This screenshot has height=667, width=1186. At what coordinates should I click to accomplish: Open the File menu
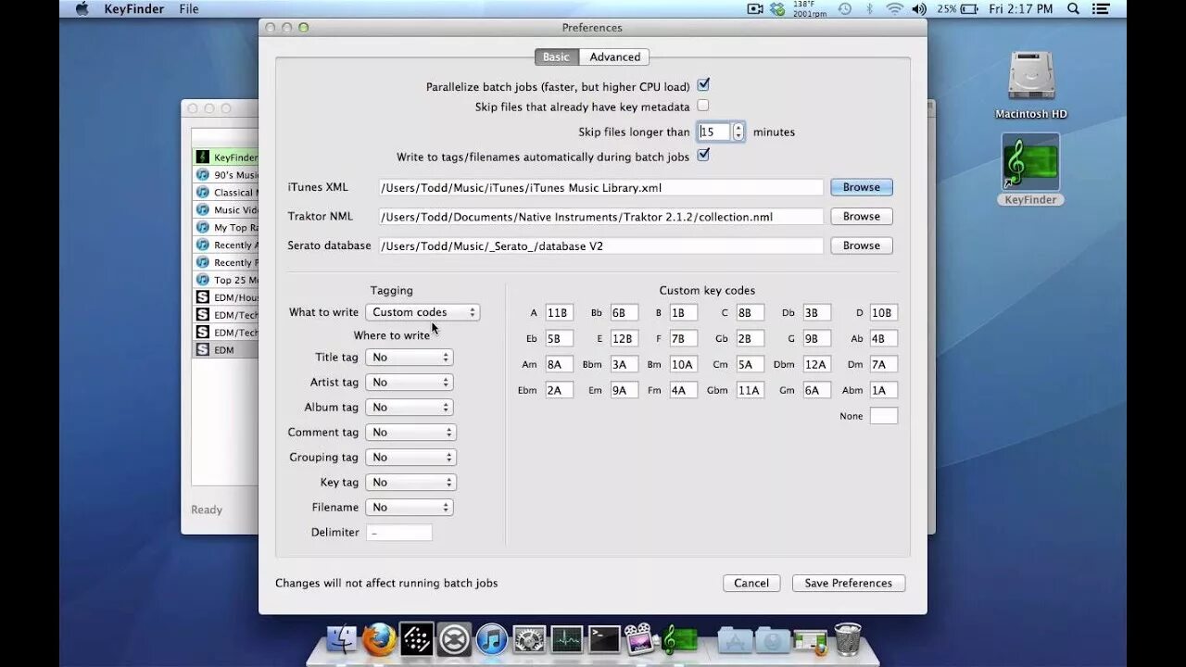(x=189, y=9)
